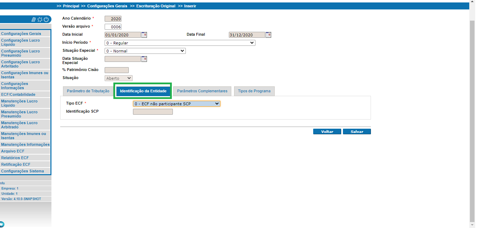Click Configurações Gerais in the breadcrumb
478x228 pixels.
107,6
